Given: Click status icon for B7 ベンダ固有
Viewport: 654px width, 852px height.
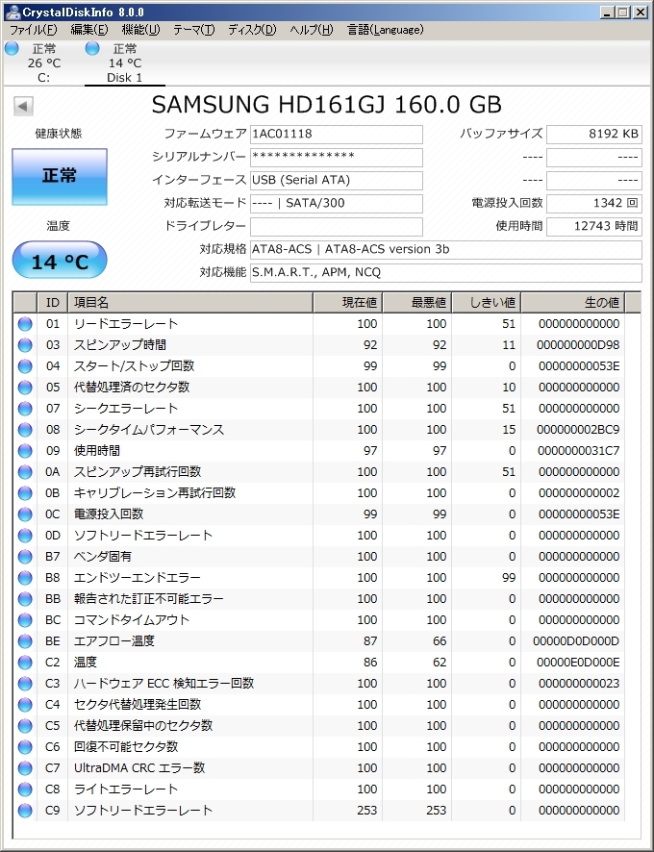Looking at the screenshot, I should [25, 557].
